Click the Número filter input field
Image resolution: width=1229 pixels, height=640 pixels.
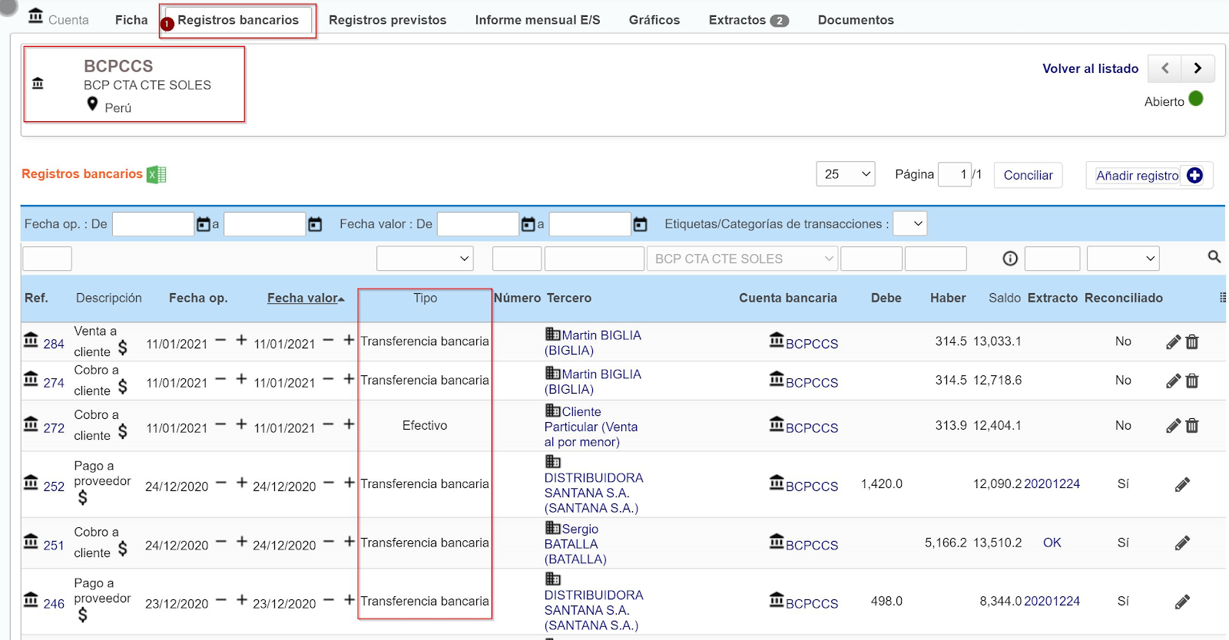517,259
